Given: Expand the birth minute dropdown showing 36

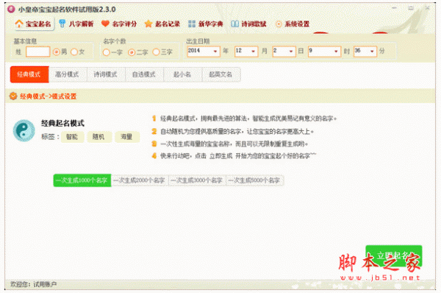Looking at the screenshot, I should [x=372, y=52].
